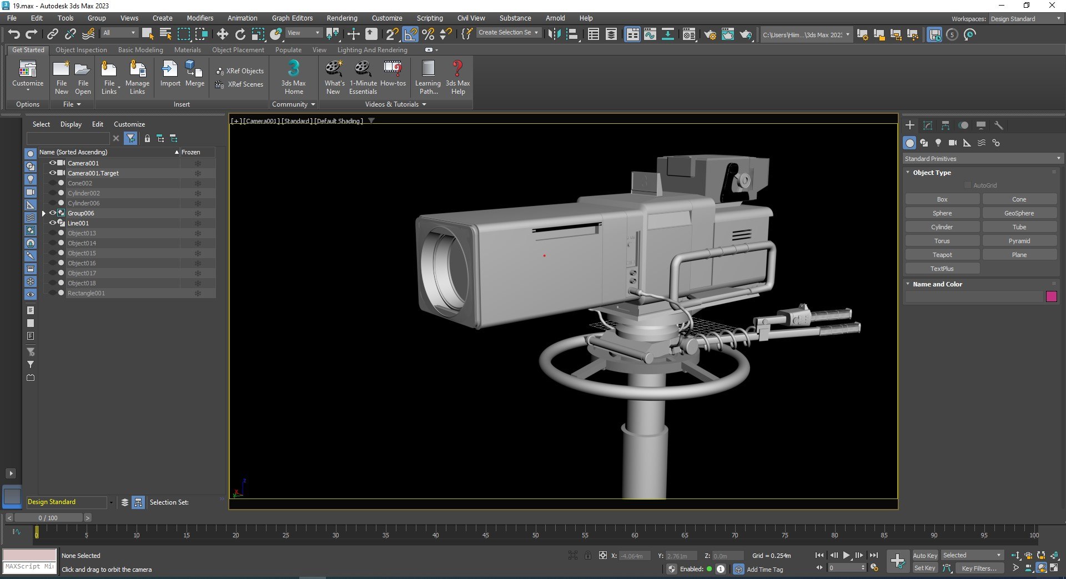Expand the Group006 tree node
This screenshot has width=1066, height=579.
[44, 213]
